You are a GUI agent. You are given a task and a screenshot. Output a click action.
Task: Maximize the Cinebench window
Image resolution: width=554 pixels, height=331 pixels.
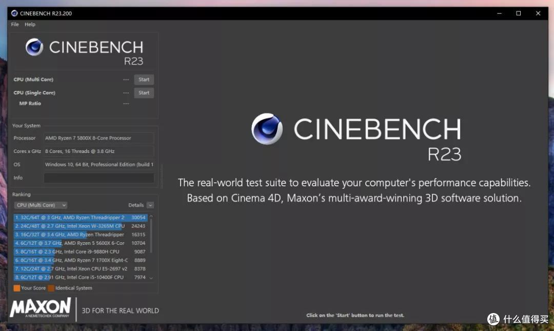518,13
